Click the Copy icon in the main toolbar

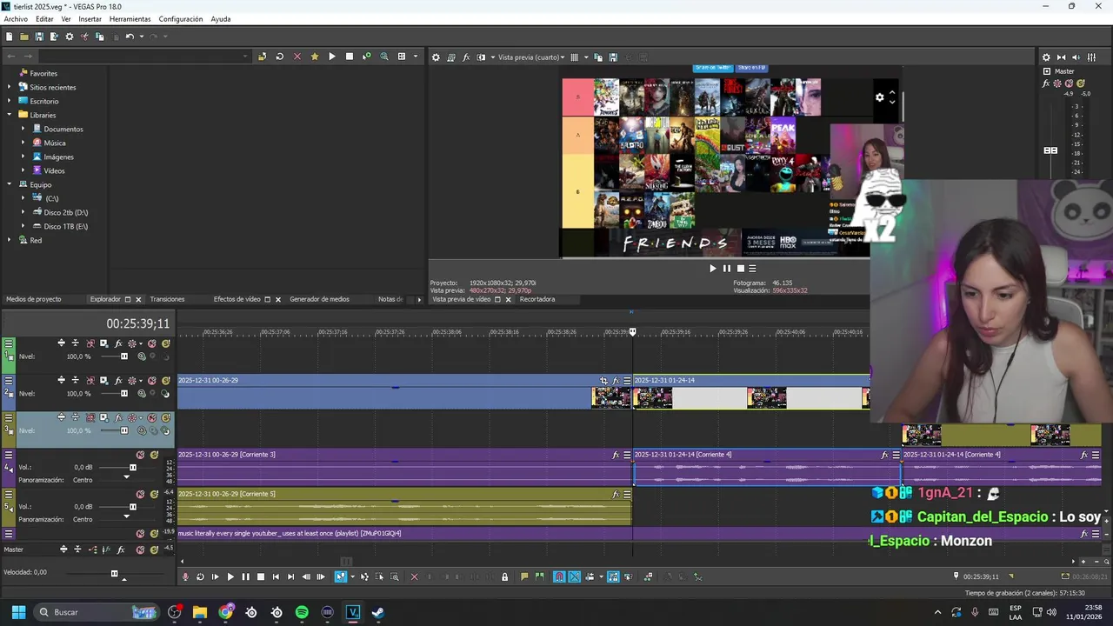(99, 37)
